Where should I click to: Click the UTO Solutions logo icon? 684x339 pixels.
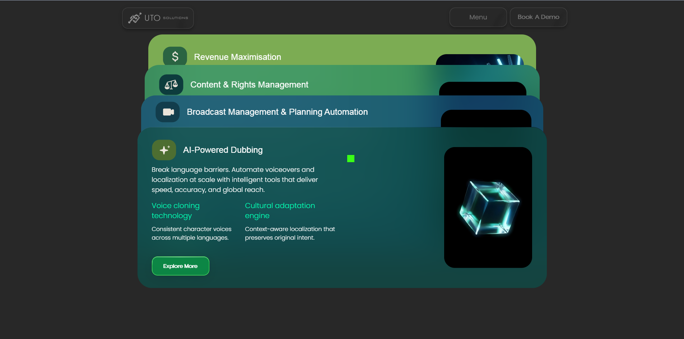coord(135,18)
